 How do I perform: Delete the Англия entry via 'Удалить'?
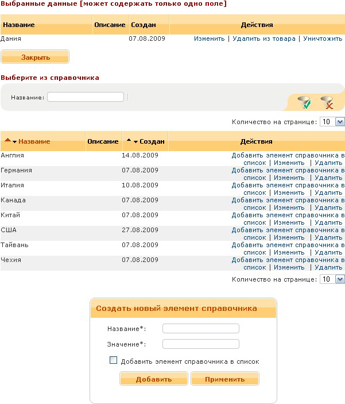(328, 163)
